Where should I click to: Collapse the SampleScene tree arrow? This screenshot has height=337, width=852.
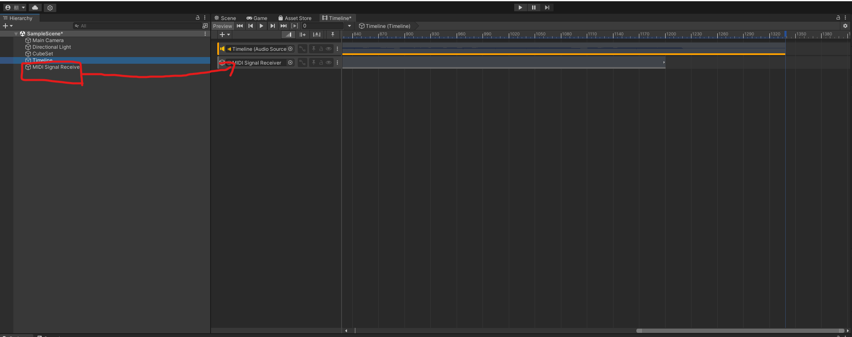click(x=16, y=34)
